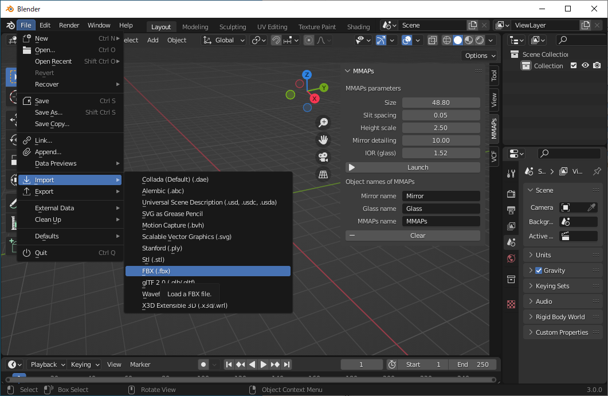Image resolution: width=608 pixels, height=396 pixels.
Task: Open the Playback dropdown in timeline
Action: (48, 364)
